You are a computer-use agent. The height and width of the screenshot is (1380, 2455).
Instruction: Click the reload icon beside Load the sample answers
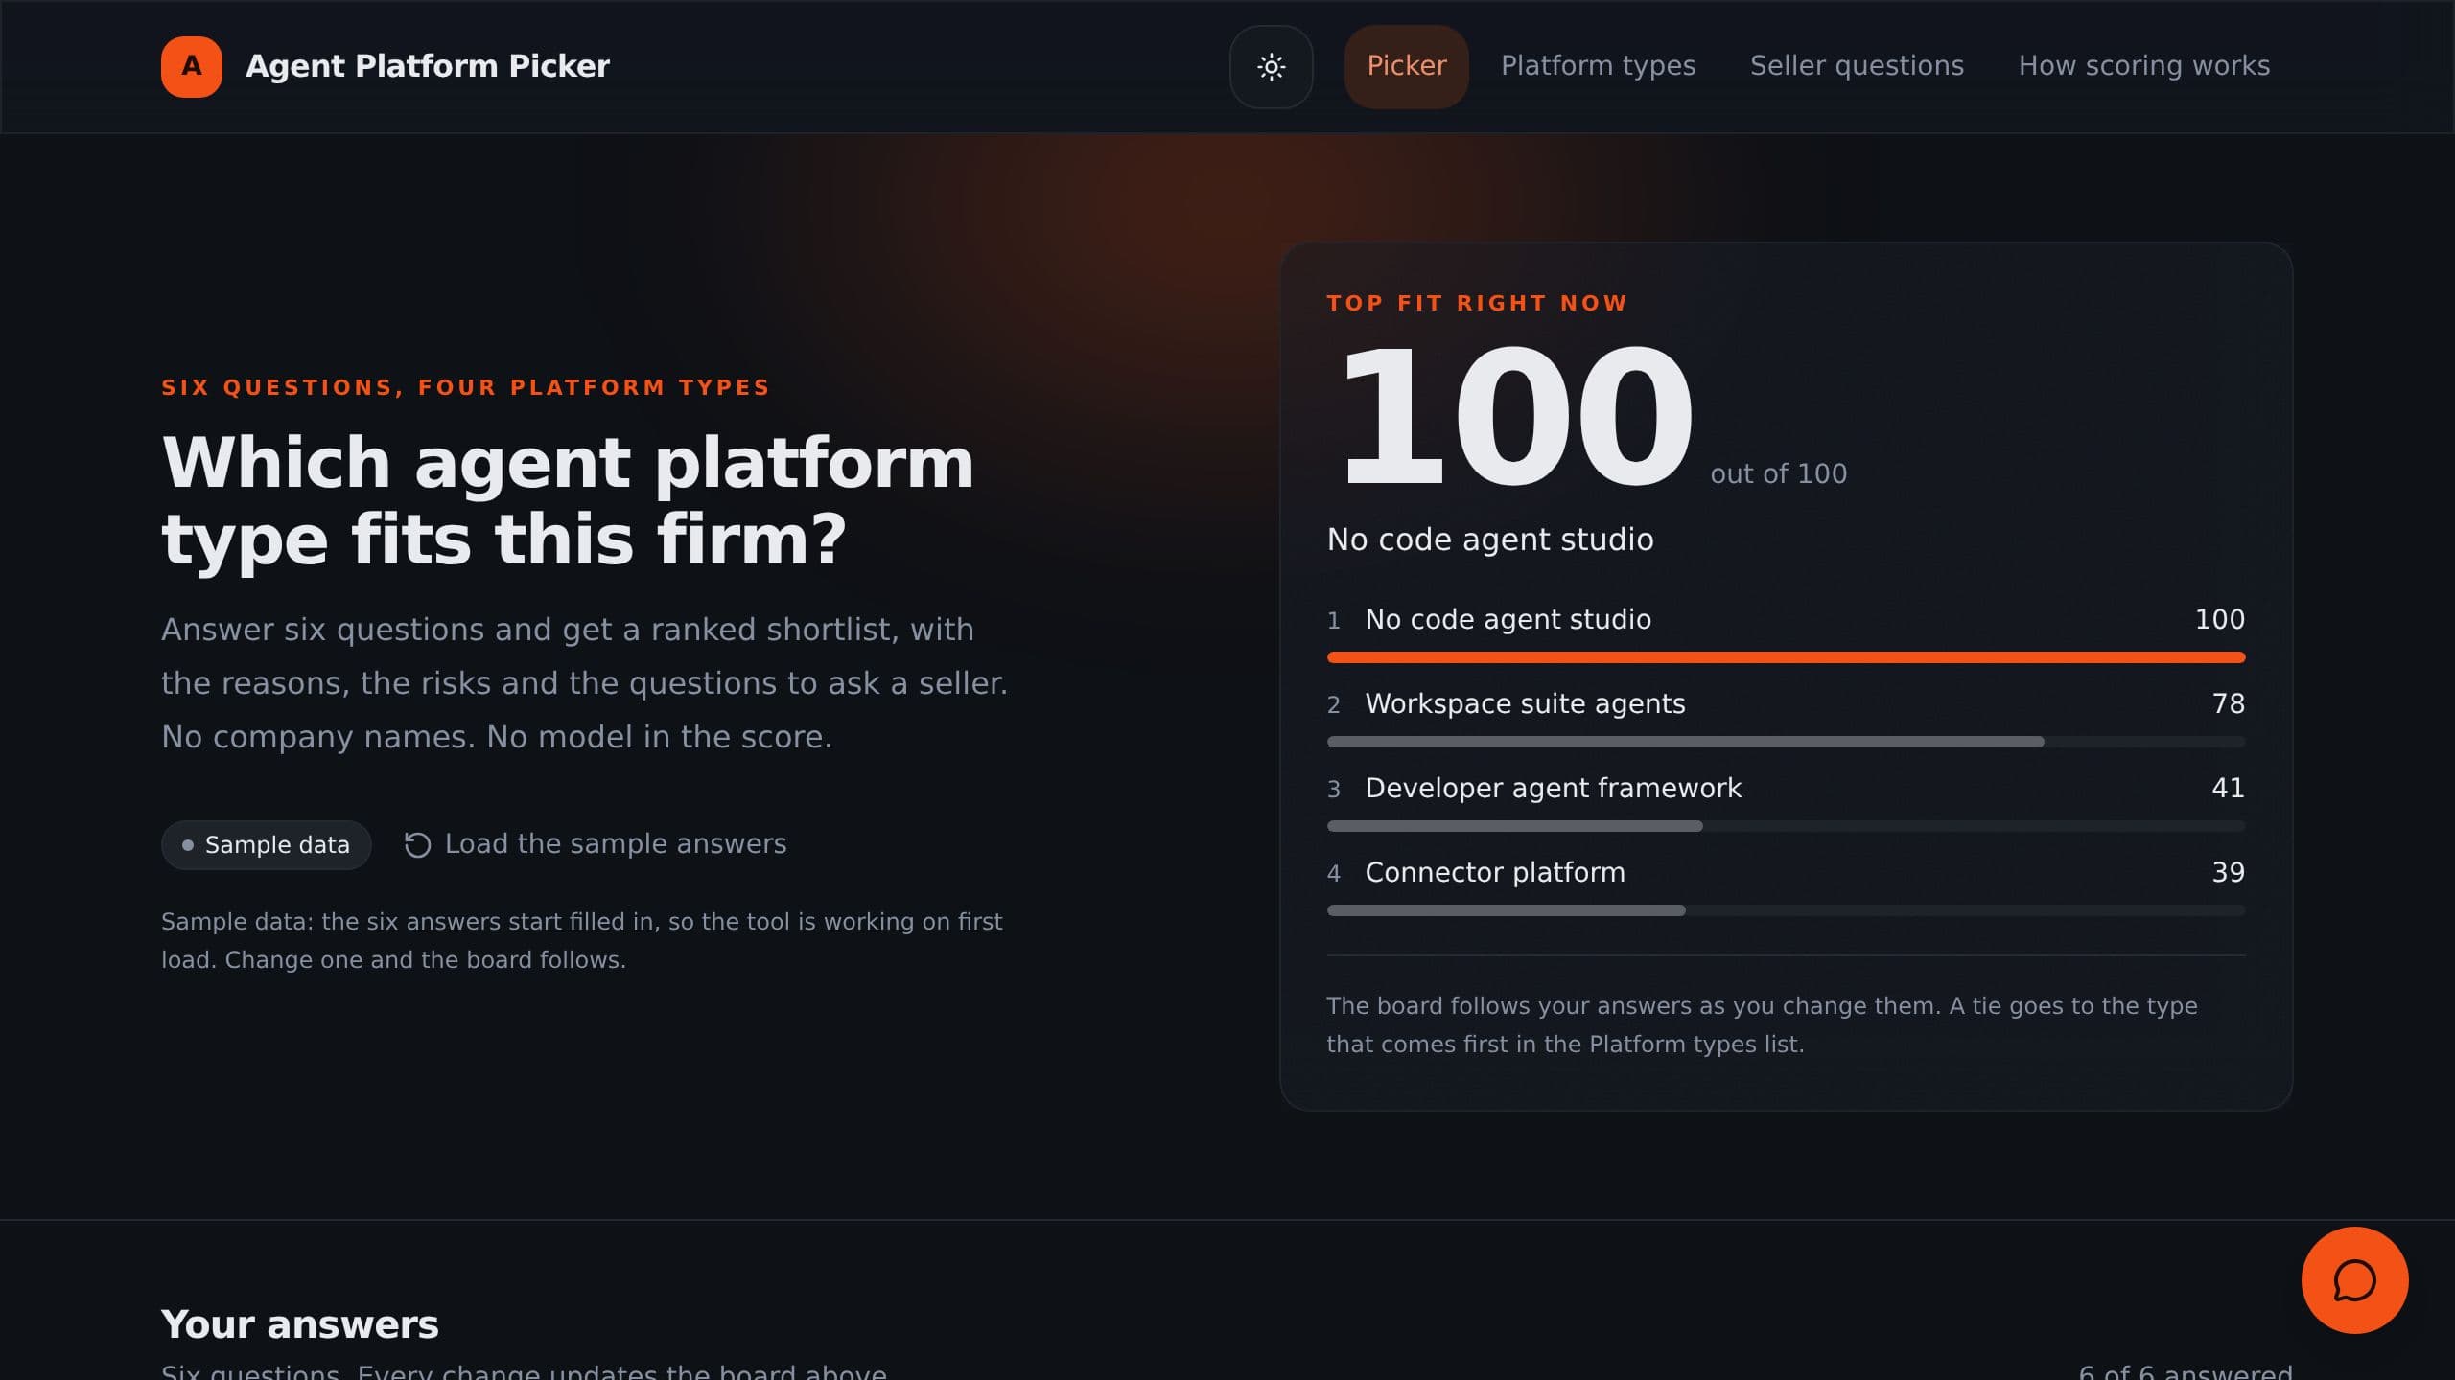click(x=417, y=845)
